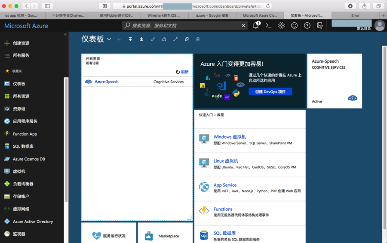
Task: Expand the 仪表板 dashboard dropdown chevron
Action: 109,39
